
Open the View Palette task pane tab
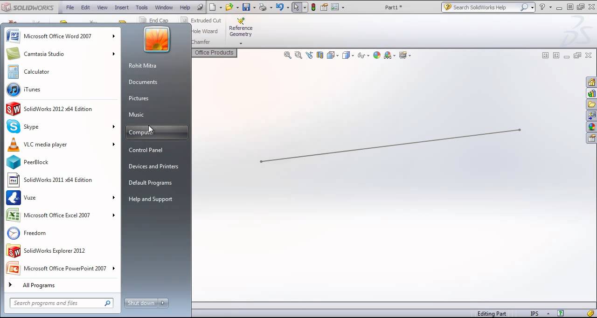click(591, 116)
